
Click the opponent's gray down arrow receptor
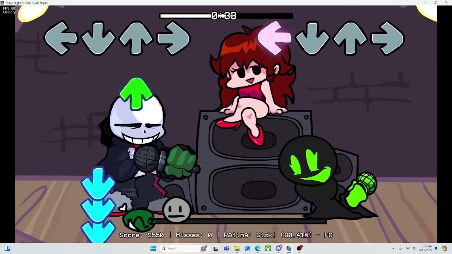click(98, 38)
